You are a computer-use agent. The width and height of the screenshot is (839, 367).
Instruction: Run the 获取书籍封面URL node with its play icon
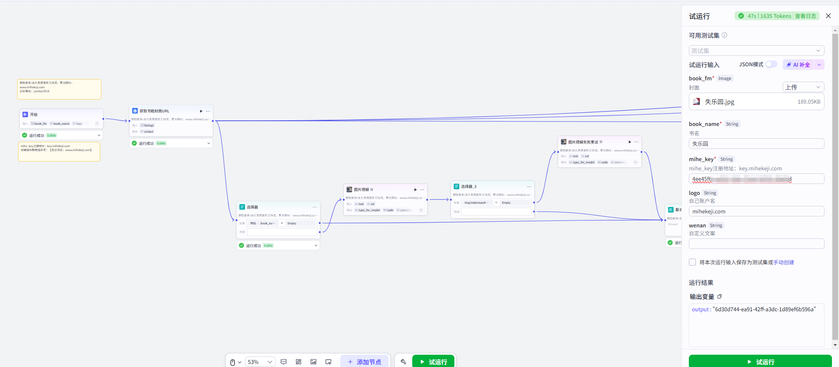point(201,111)
